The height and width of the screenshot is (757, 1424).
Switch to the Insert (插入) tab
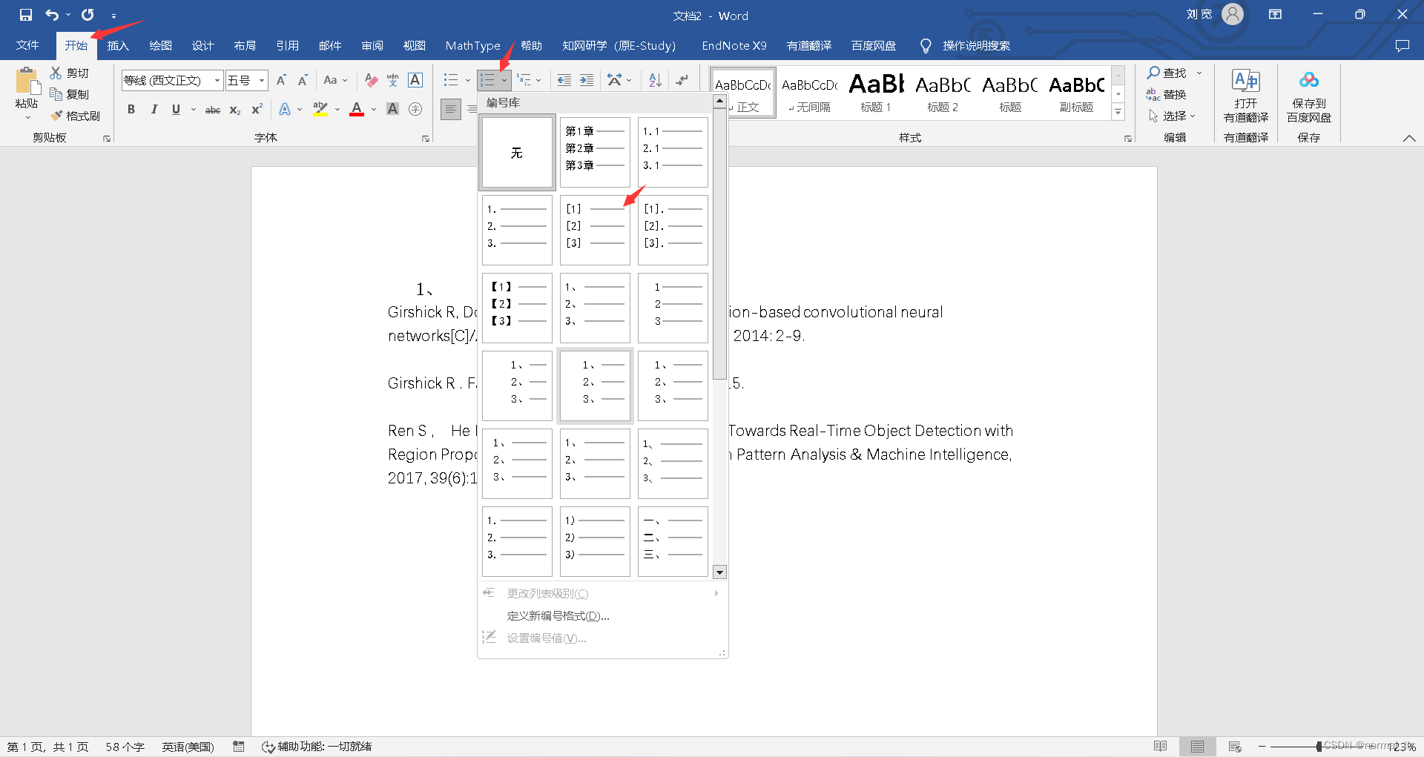pos(118,45)
